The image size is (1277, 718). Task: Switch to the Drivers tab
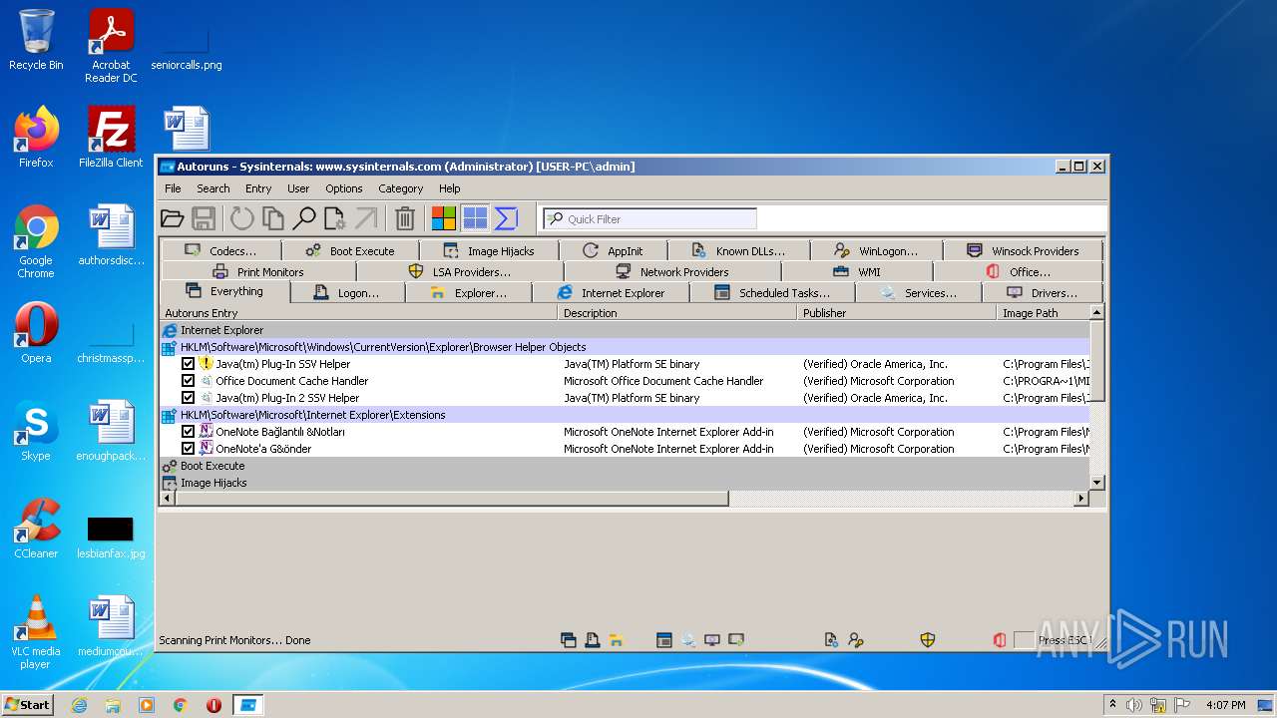click(x=1043, y=293)
